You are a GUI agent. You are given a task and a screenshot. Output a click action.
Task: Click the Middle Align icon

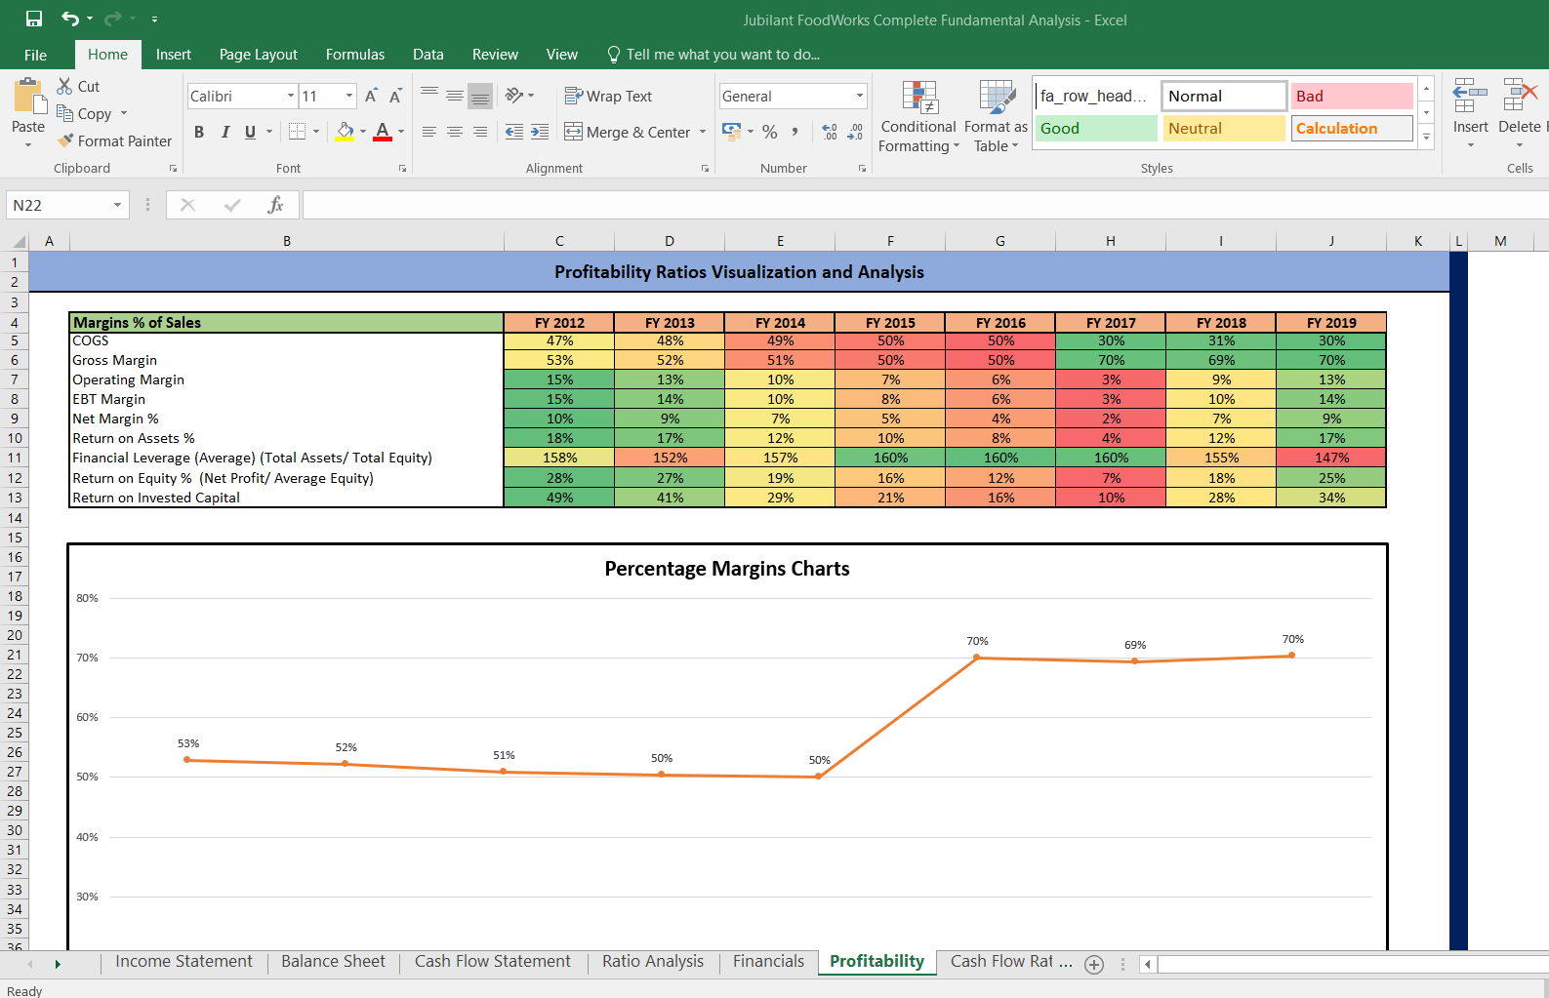click(x=455, y=95)
